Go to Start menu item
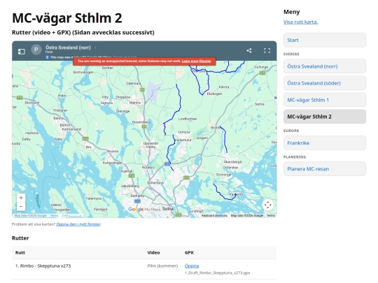The image size is (378, 283). pyautogui.click(x=325, y=41)
